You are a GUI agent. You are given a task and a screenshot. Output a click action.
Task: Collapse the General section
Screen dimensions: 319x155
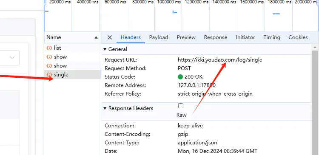click(x=105, y=49)
